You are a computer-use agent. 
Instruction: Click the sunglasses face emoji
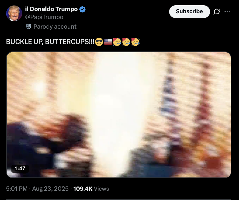(99, 42)
